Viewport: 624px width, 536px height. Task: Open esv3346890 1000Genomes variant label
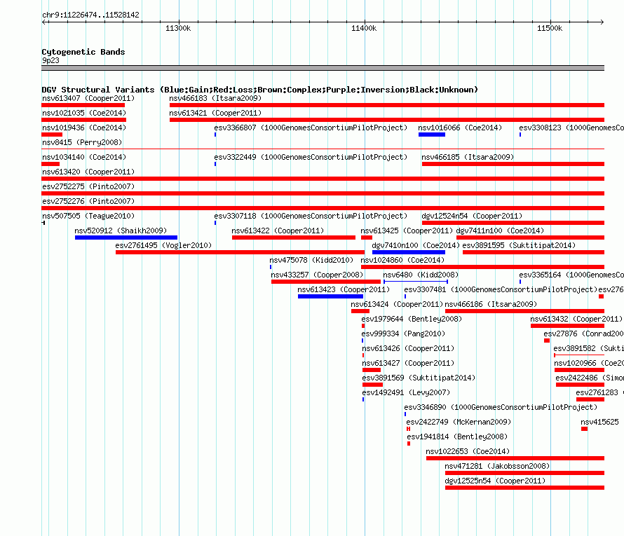tap(501, 407)
